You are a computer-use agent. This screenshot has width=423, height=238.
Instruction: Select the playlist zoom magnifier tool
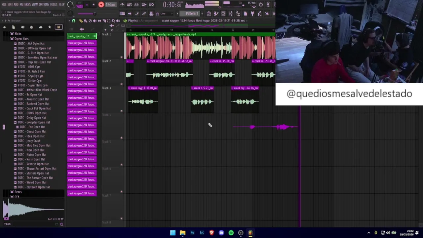coord(113,21)
